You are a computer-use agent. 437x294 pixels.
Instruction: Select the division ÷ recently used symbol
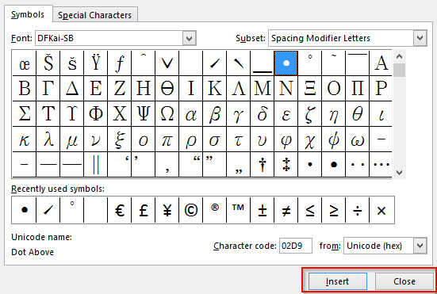(357, 210)
